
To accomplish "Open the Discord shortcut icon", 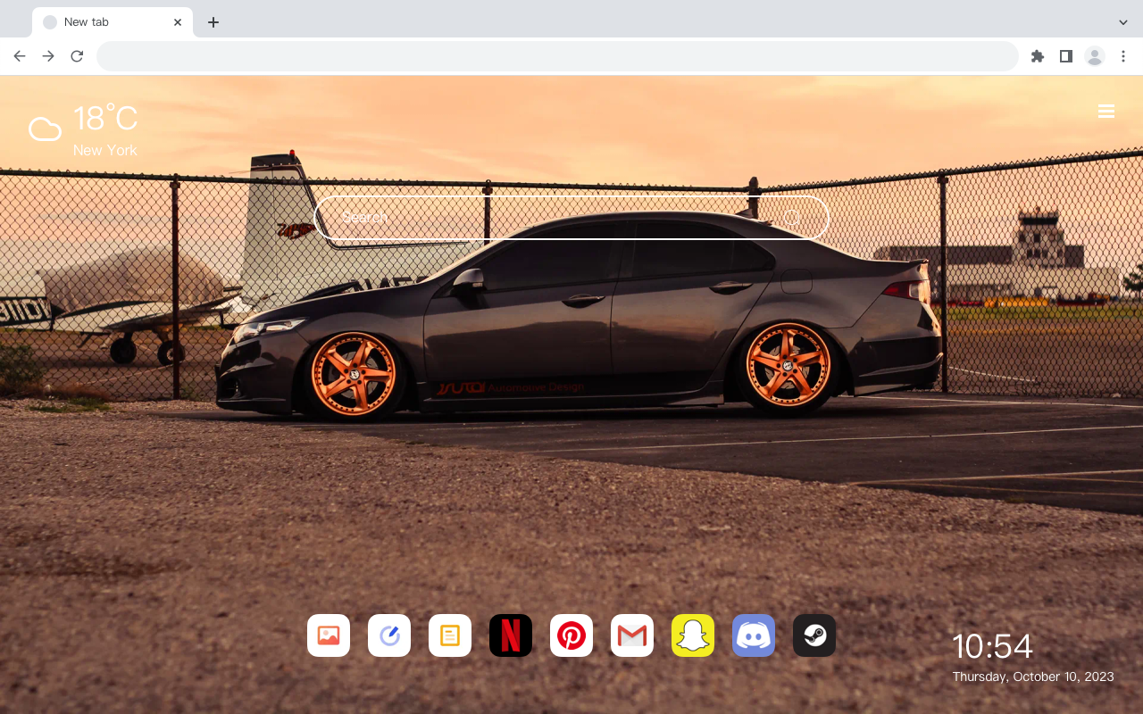I will pos(754,635).
